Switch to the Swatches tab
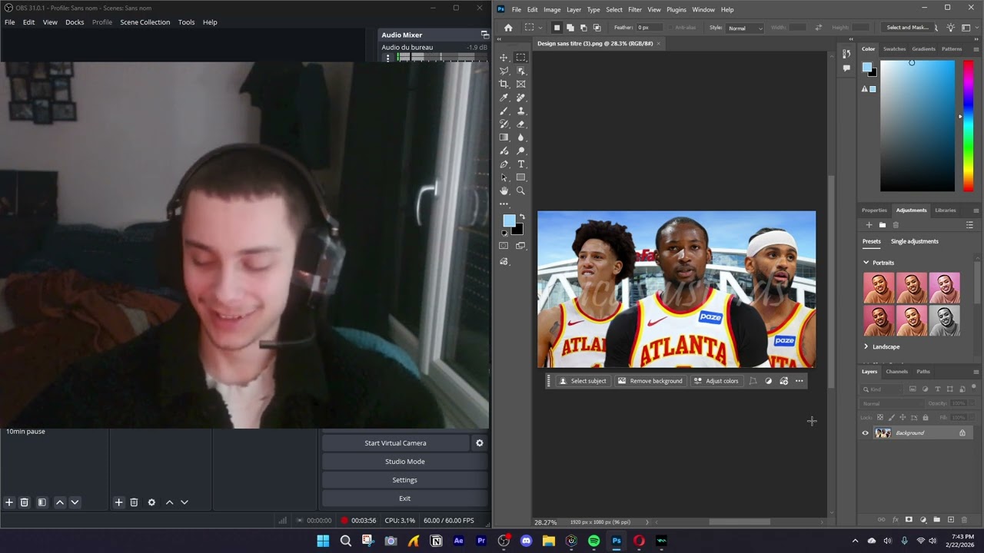This screenshot has width=984, height=553. [894, 49]
